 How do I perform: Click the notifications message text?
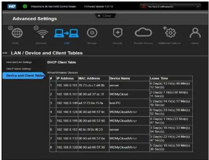click(x=161, y=7)
